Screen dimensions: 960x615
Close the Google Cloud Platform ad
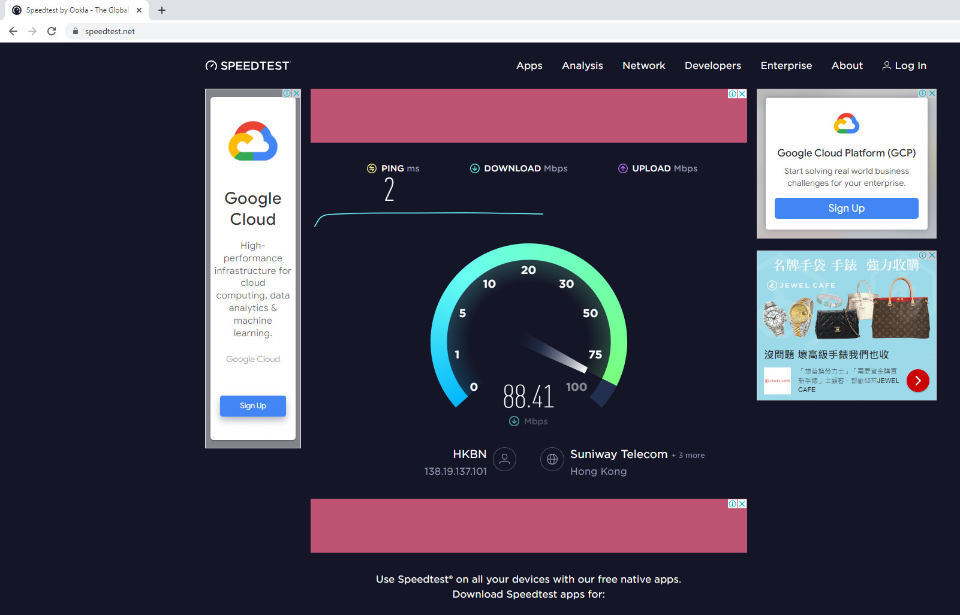932,94
